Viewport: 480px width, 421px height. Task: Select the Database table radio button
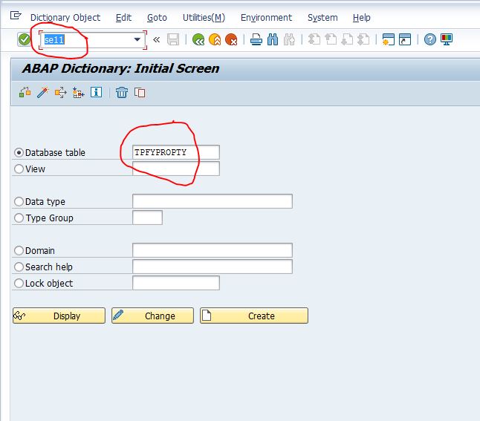coord(19,152)
